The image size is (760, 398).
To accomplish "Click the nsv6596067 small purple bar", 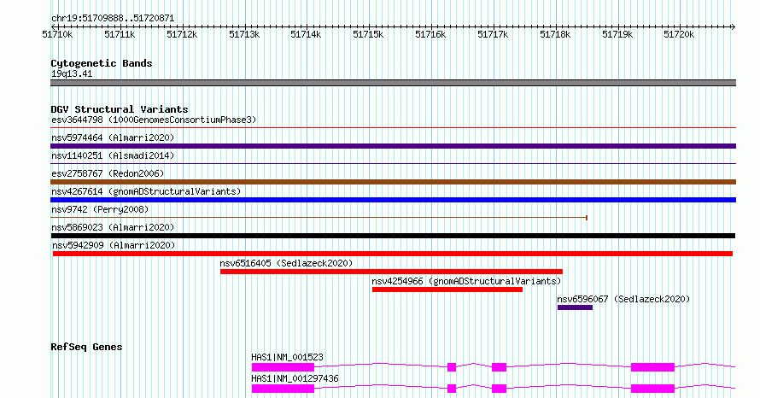I will 575,307.
